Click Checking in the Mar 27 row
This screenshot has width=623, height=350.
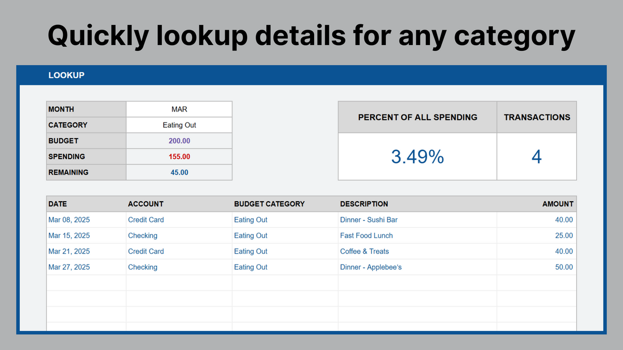143,267
